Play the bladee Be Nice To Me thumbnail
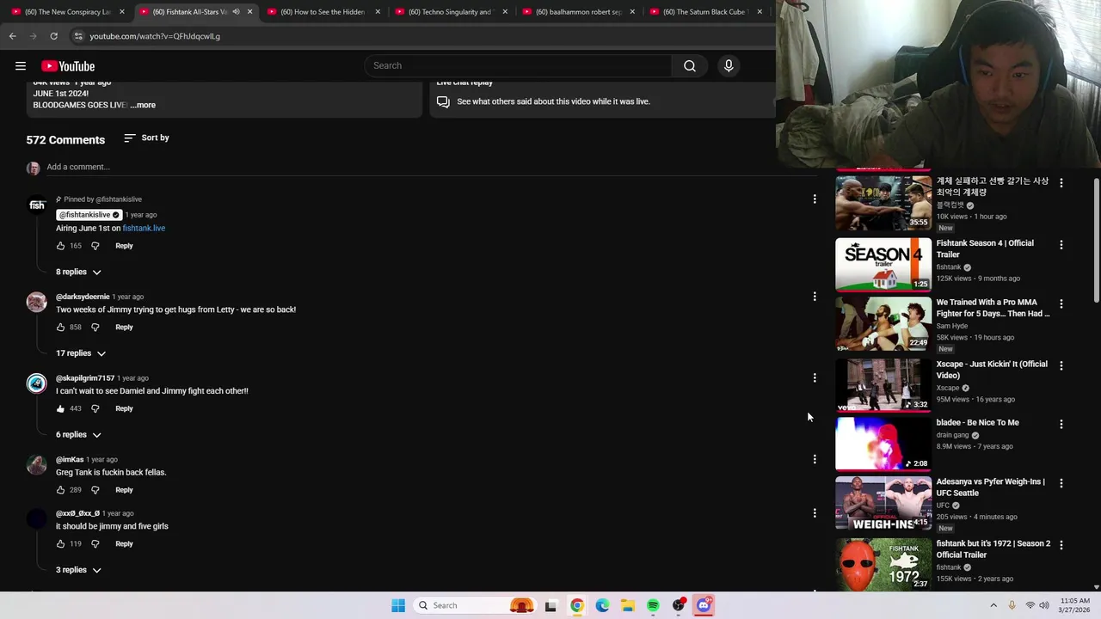 tap(883, 444)
